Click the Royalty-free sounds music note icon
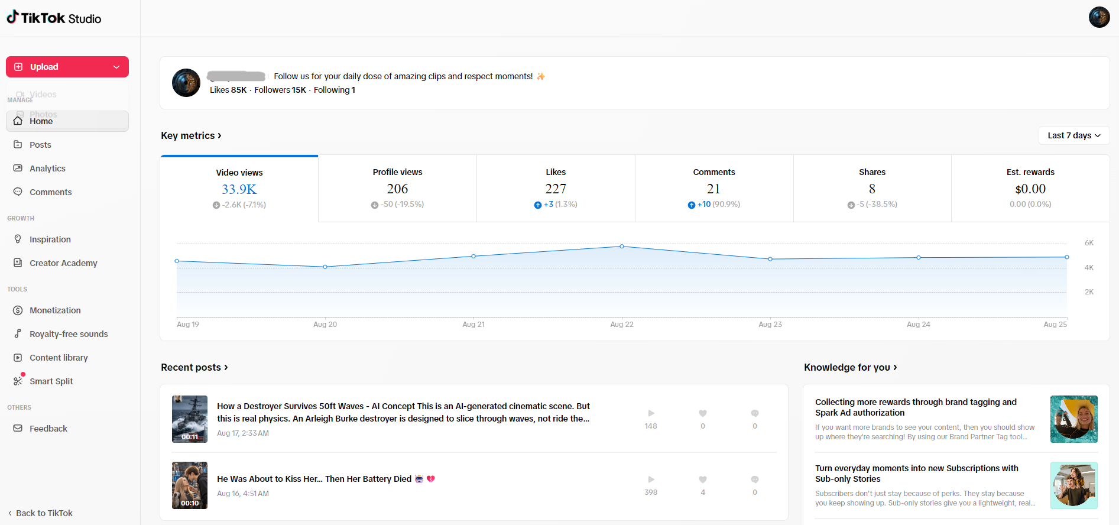 pyautogui.click(x=18, y=334)
